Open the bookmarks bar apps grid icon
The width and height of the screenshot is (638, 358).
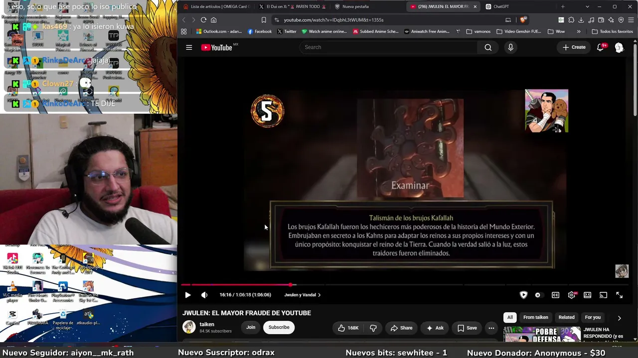pos(184,31)
